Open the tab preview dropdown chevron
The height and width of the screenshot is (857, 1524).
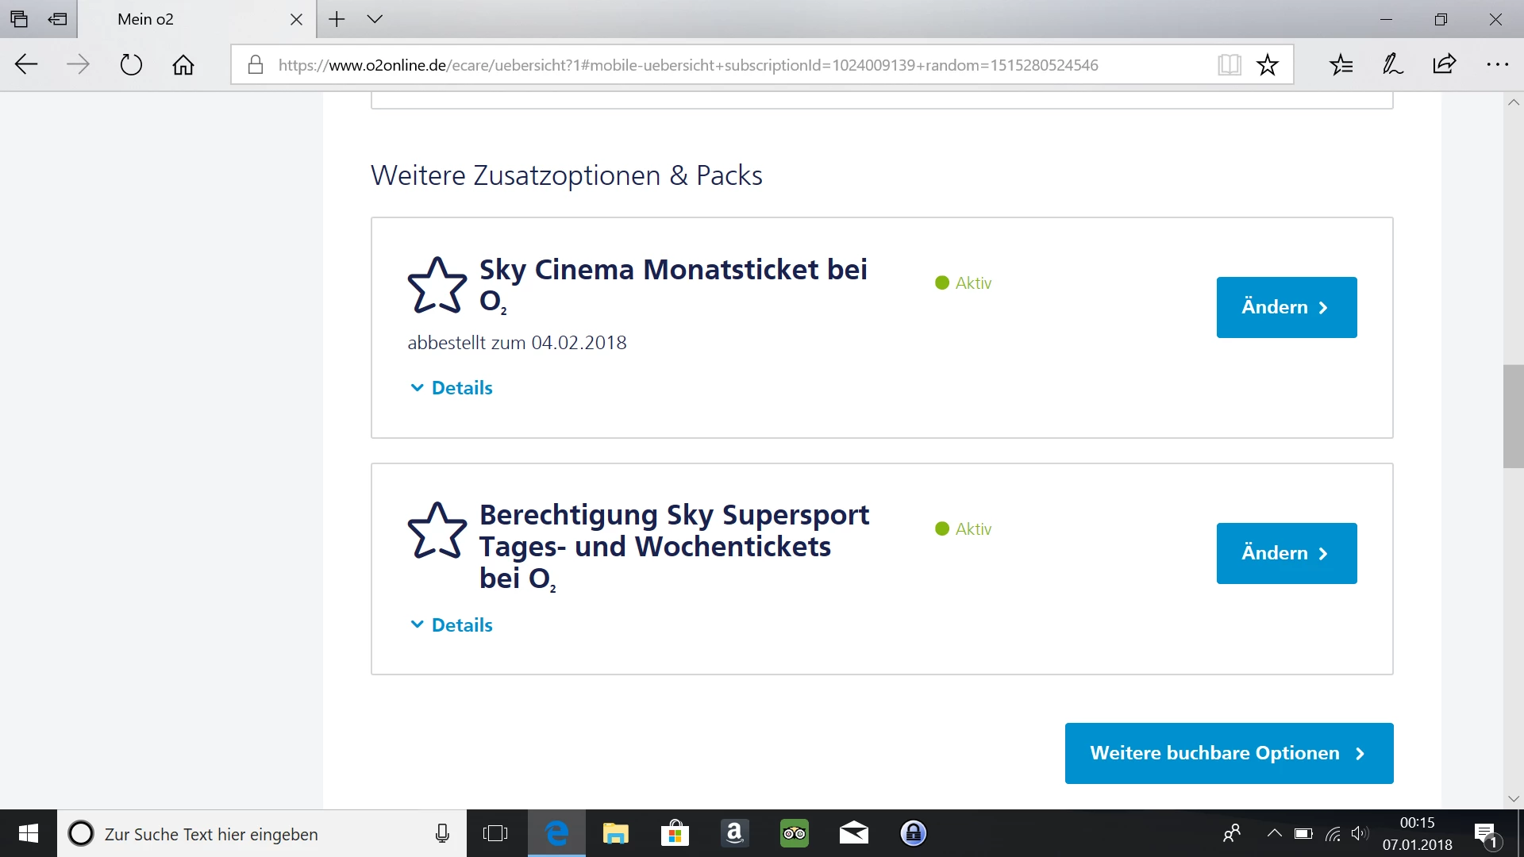pos(375,19)
